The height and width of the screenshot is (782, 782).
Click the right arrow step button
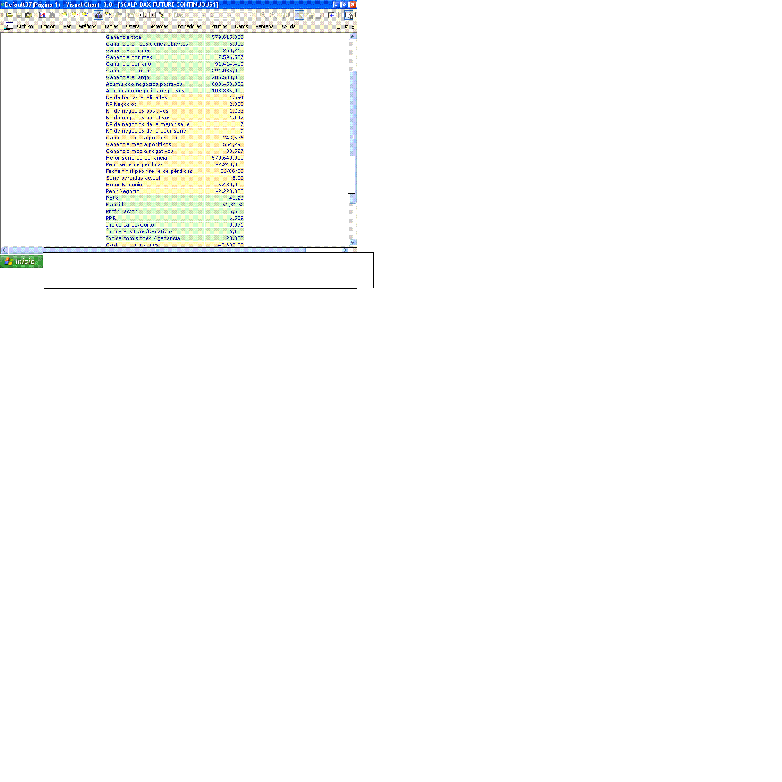tap(152, 15)
